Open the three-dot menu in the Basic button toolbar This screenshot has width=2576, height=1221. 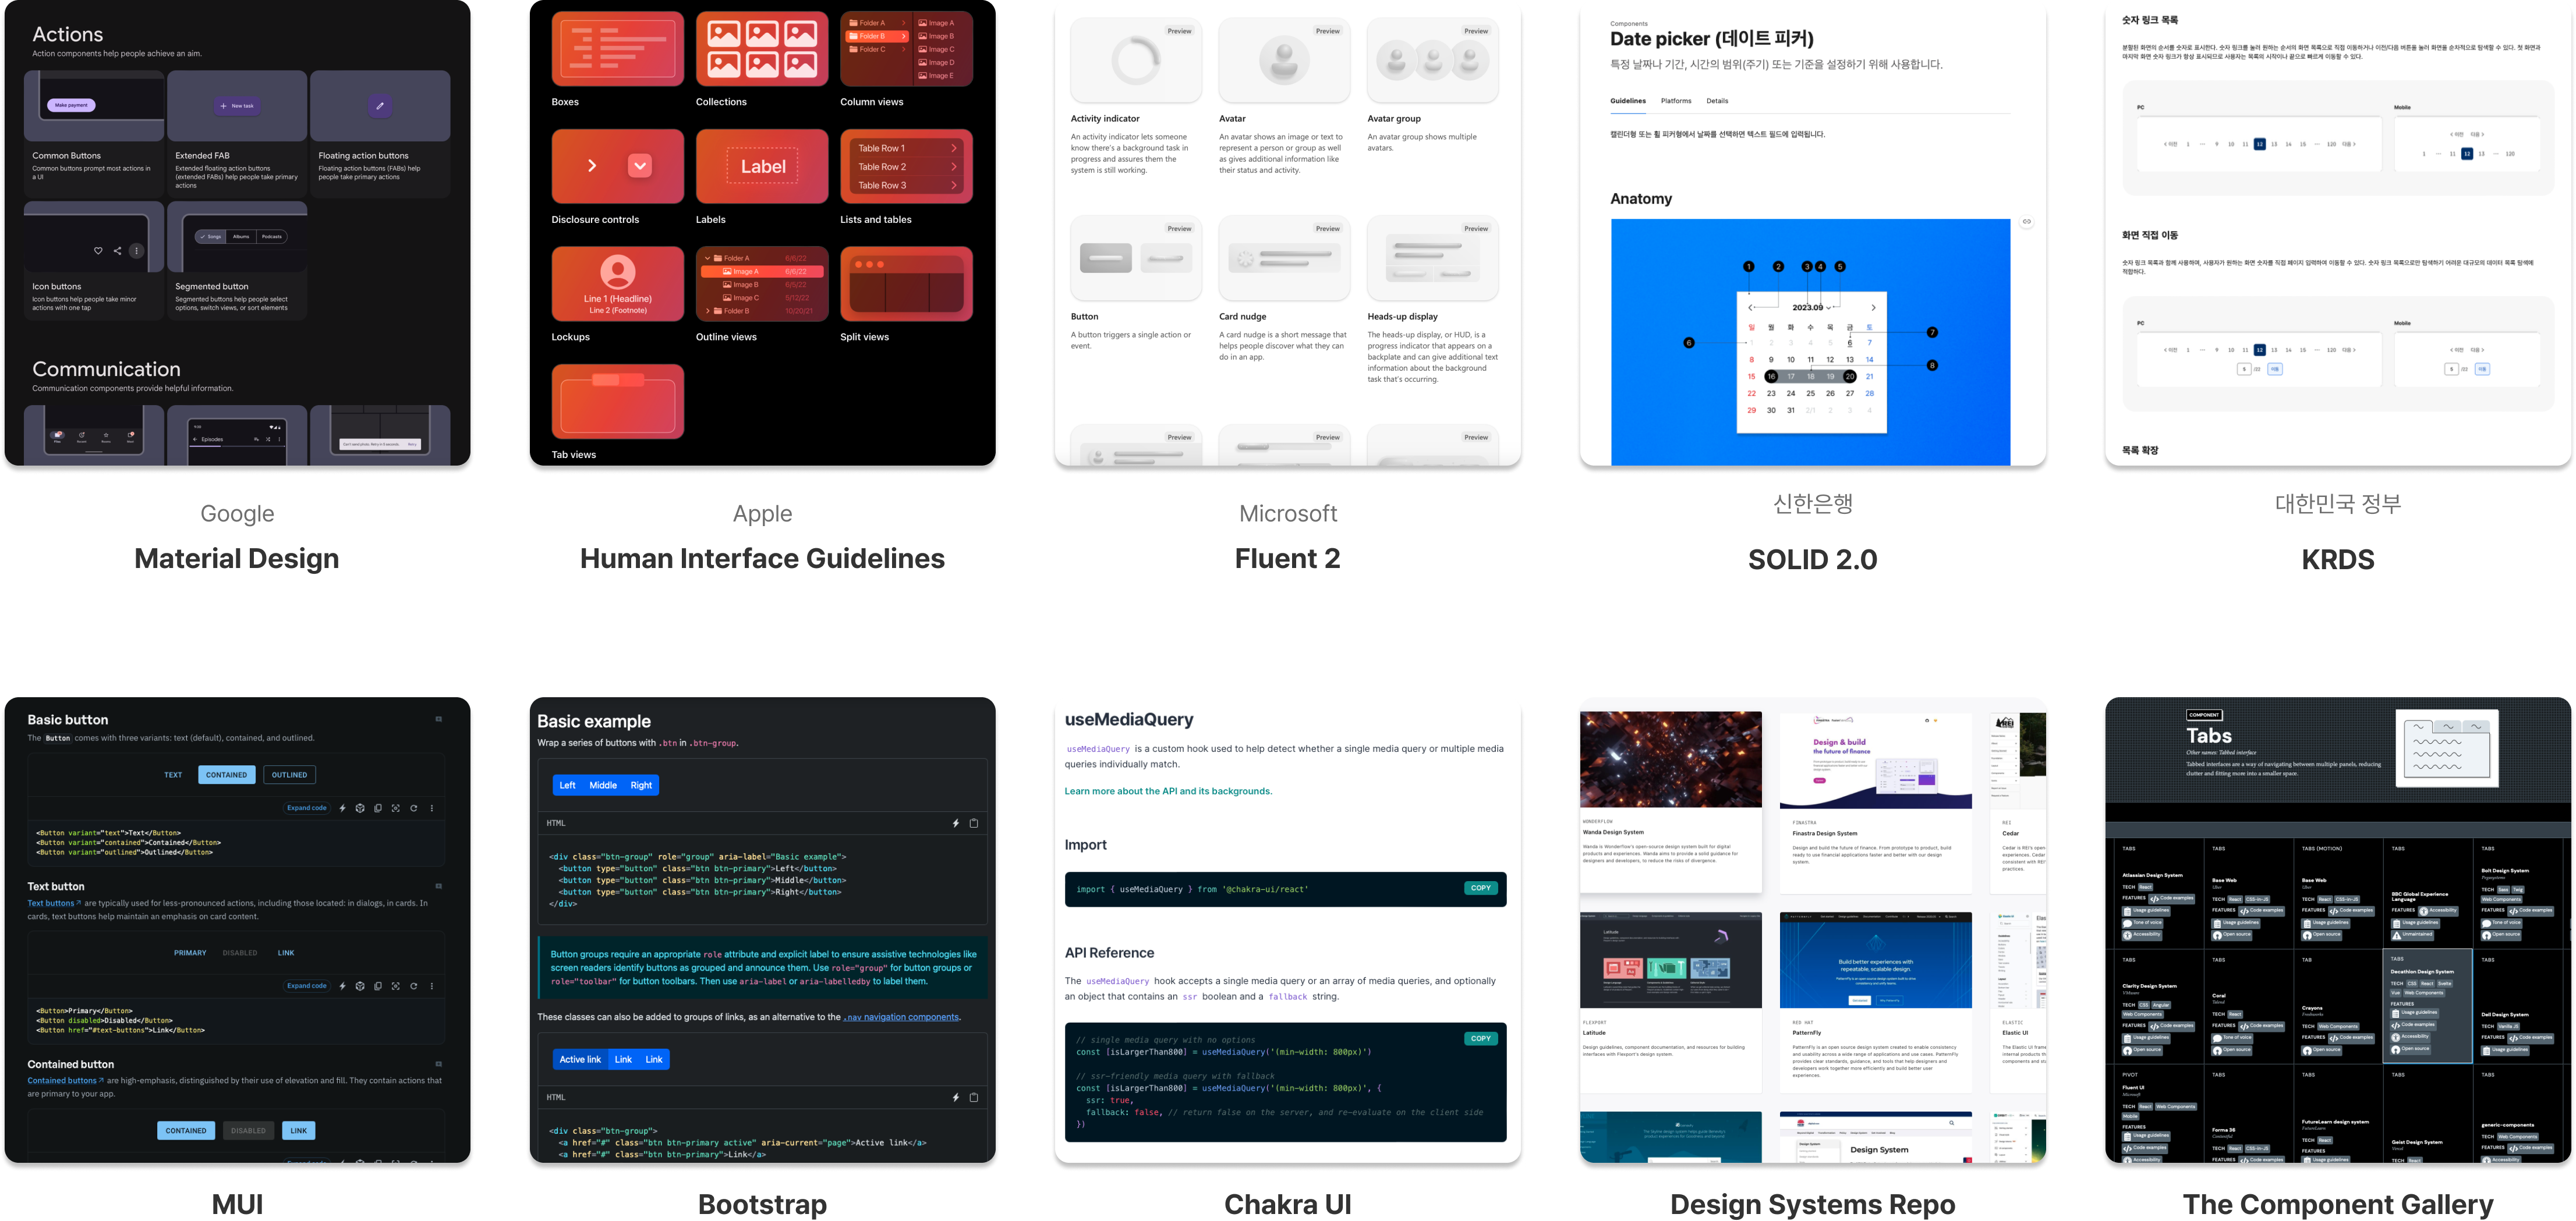pos(432,808)
